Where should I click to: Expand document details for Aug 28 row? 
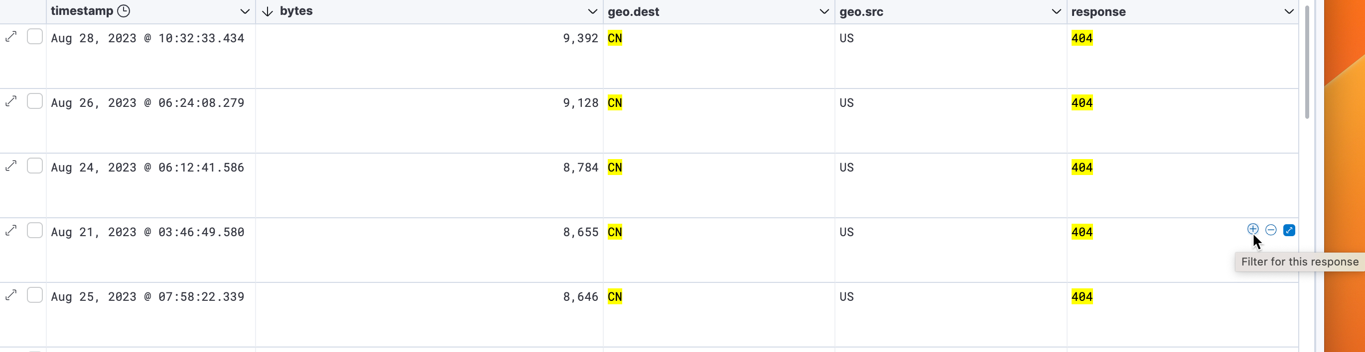(11, 36)
